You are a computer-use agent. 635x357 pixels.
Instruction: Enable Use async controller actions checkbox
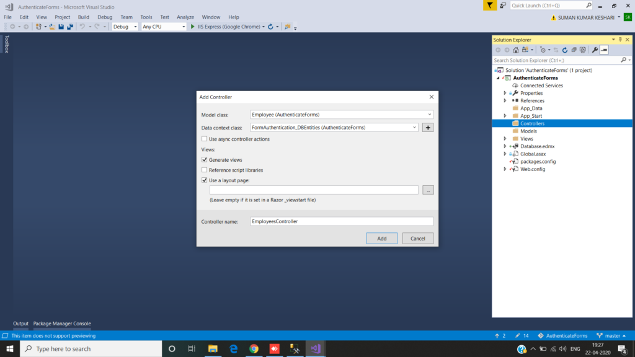(x=205, y=139)
